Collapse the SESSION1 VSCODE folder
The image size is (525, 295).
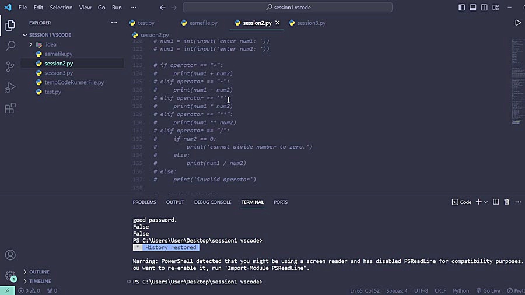point(25,35)
